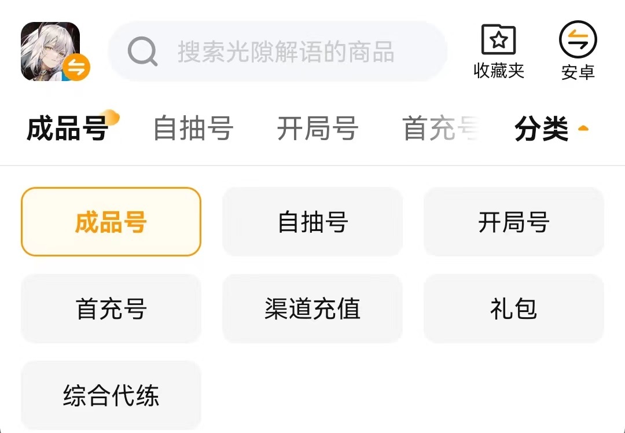
Task: Tap the 收藏夹 text label
Action: click(499, 71)
